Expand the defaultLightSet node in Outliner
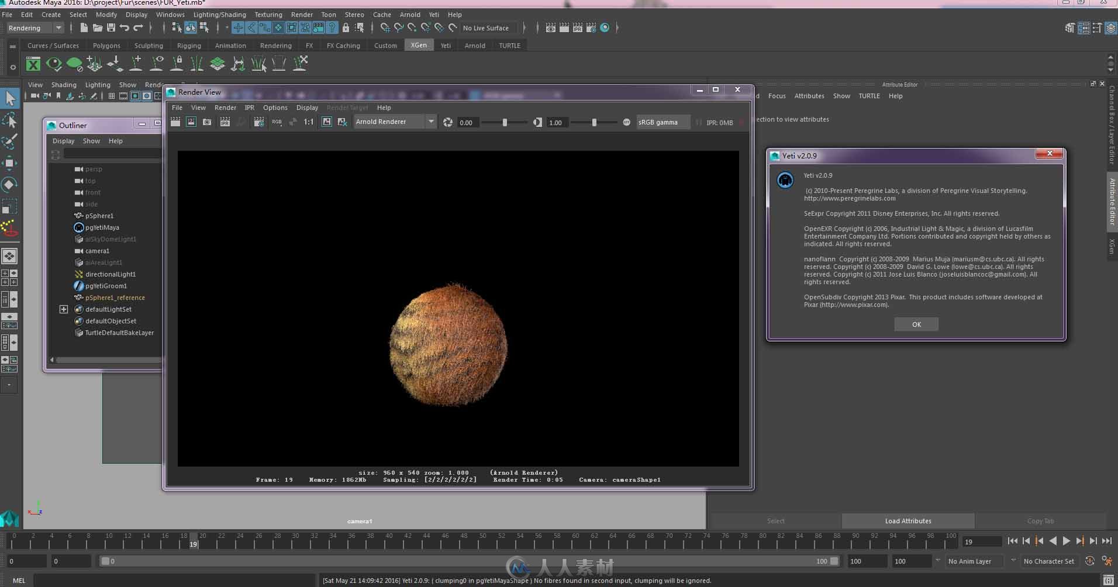Viewport: 1118px width, 587px height. click(64, 309)
